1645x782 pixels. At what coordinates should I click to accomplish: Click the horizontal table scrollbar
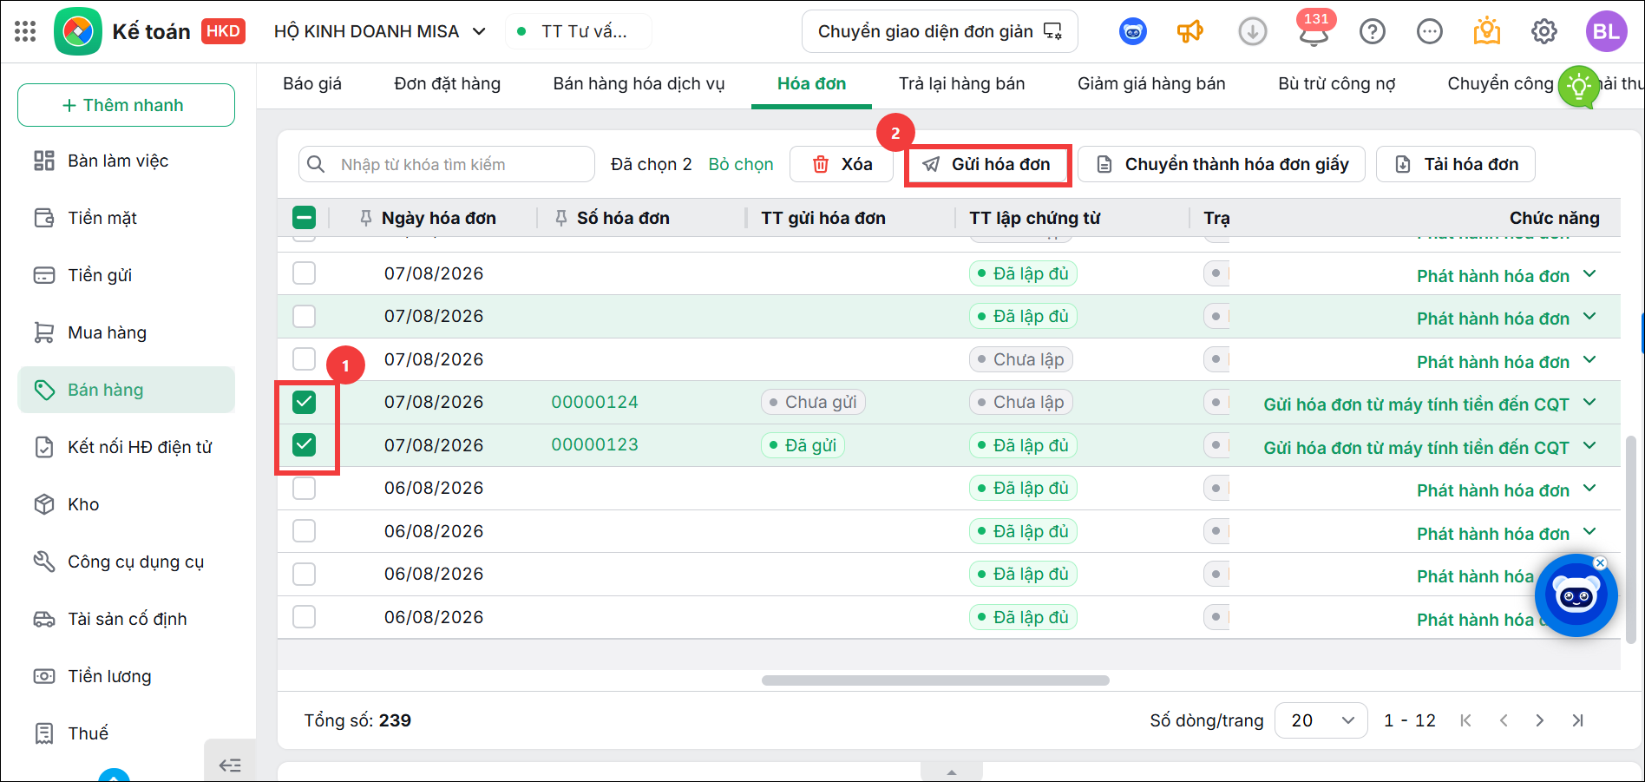point(935,680)
